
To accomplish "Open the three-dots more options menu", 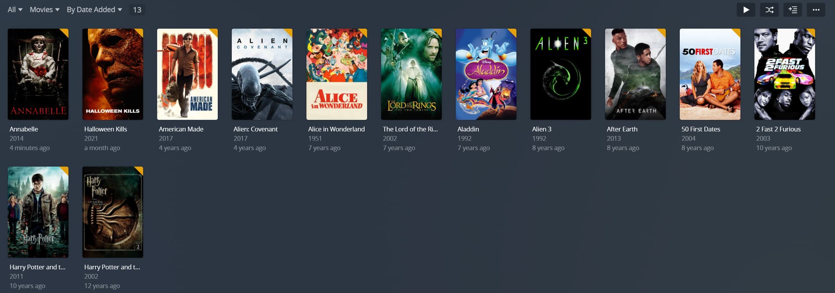I will click(816, 10).
